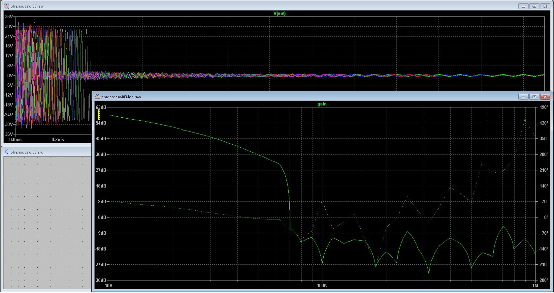This screenshot has height=293, width=554.
Task: Click the 54dB gain axis label
Action: click(x=101, y=123)
